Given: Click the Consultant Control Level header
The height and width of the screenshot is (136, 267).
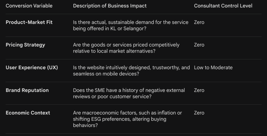Looking at the screenshot, I should [223, 6].
